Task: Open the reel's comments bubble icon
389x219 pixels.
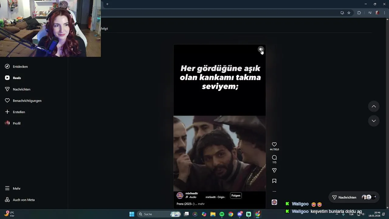Action: point(274,158)
